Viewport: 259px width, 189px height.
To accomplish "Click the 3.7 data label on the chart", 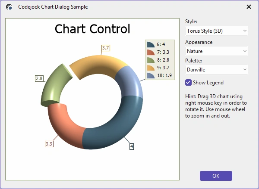I will [x=106, y=48].
